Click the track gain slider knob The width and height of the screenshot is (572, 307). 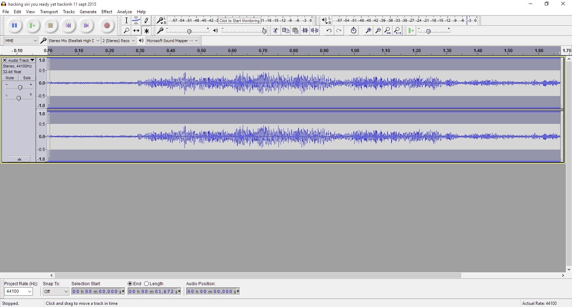tap(20, 87)
